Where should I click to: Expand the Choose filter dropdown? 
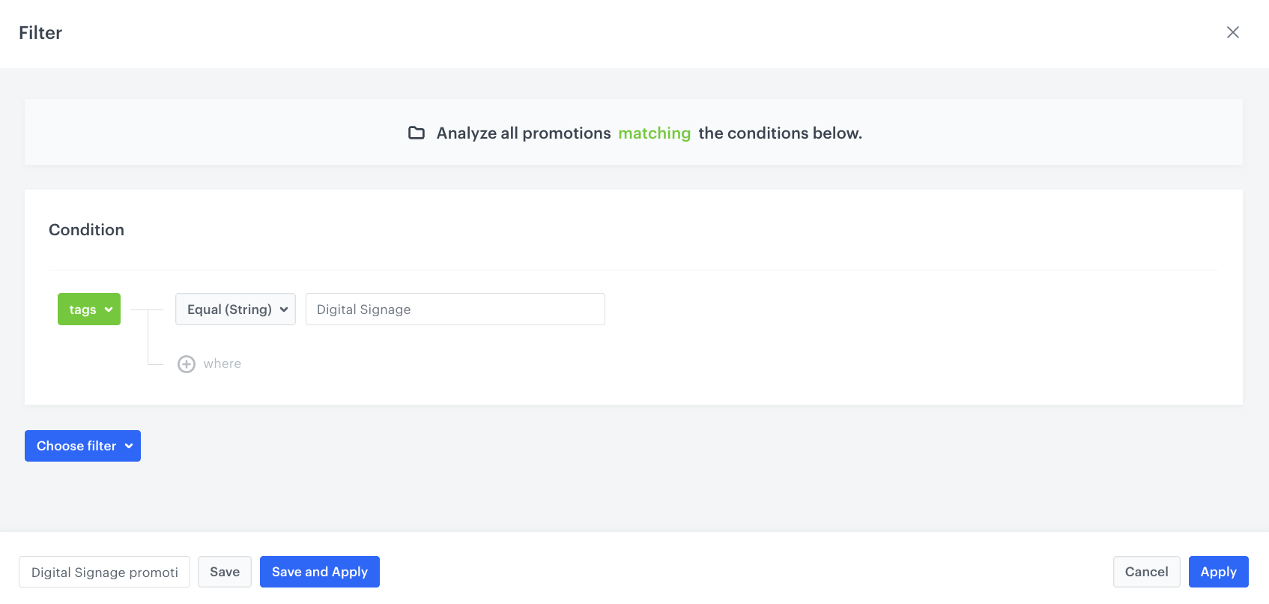(x=82, y=446)
